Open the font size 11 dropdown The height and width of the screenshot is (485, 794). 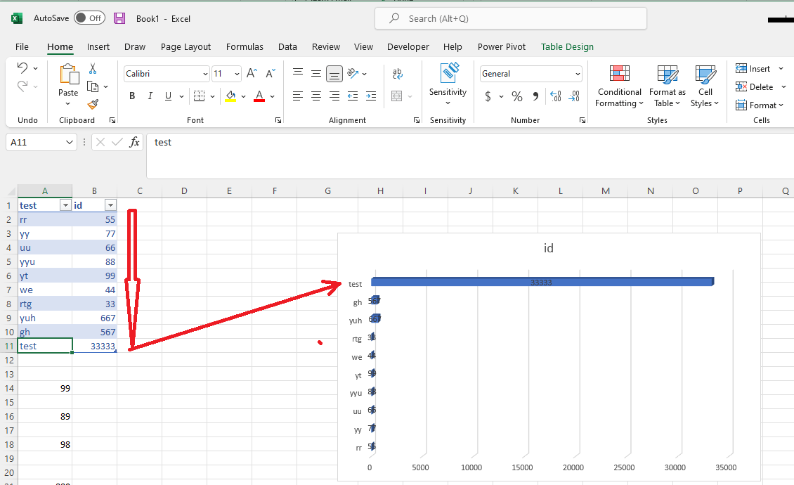(237, 74)
